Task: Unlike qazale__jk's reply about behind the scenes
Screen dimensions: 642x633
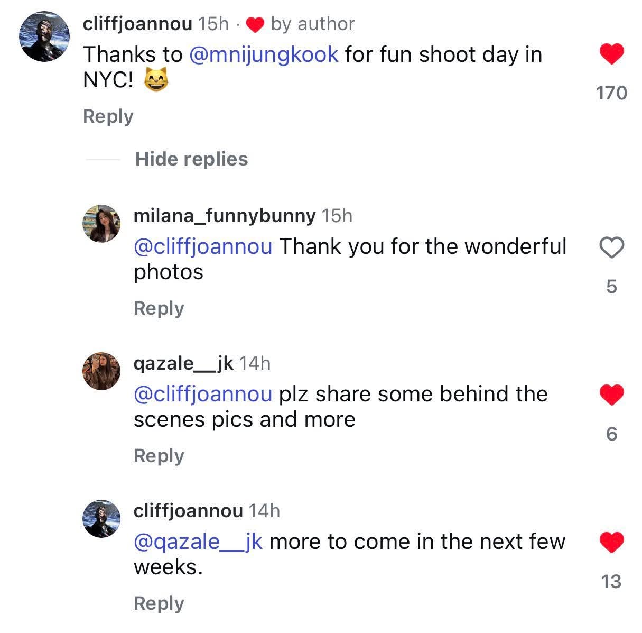Action: (612, 395)
